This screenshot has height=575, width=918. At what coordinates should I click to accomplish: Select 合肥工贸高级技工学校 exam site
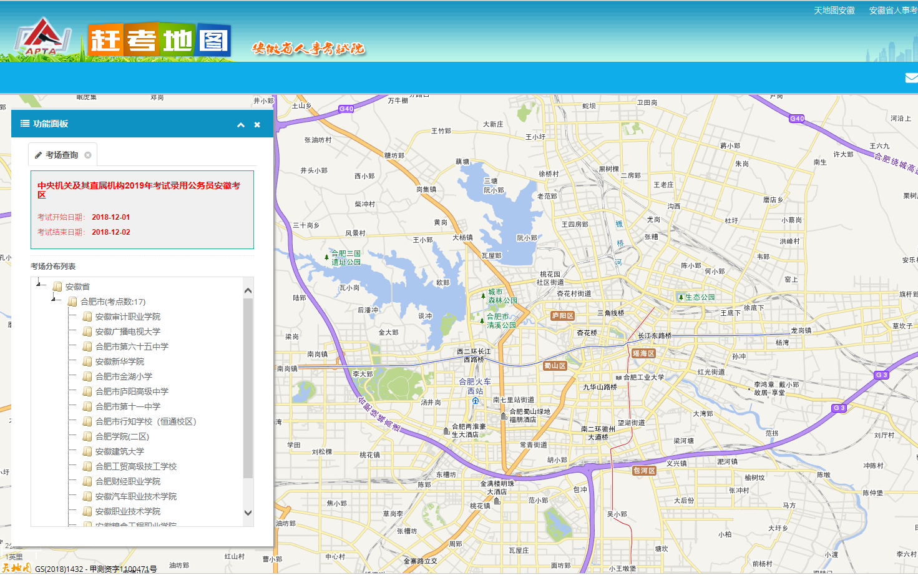point(136,466)
